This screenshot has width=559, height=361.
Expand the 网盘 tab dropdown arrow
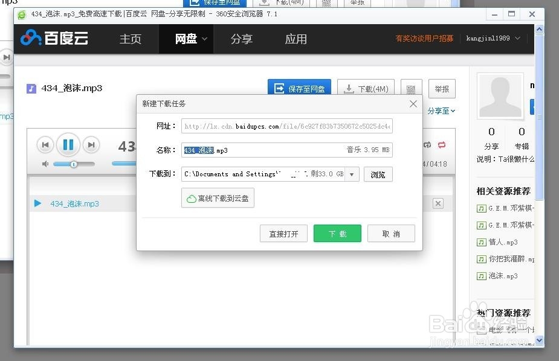point(205,39)
